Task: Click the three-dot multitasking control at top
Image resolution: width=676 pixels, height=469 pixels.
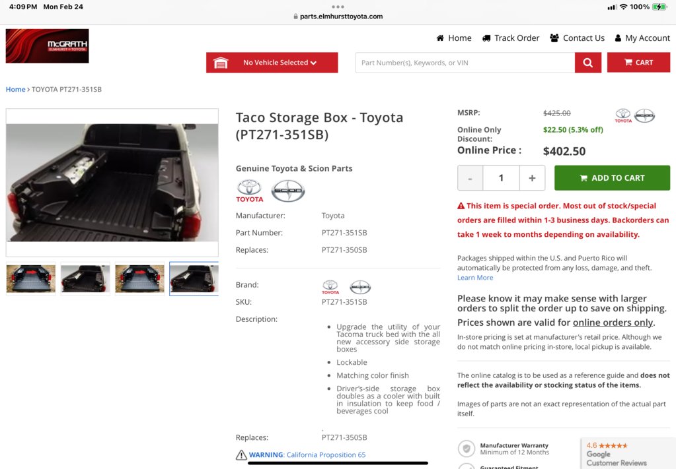Action: 338,7
